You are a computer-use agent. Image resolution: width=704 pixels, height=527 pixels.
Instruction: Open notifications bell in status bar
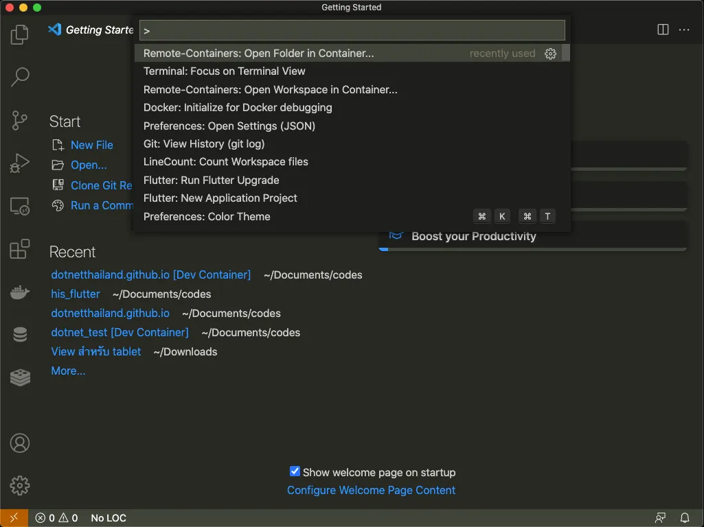pos(684,517)
